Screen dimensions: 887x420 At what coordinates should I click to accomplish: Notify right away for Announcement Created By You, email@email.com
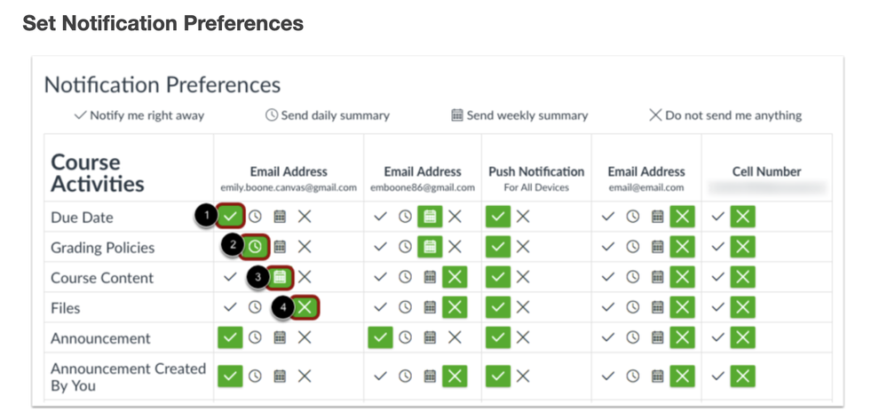[x=608, y=376]
